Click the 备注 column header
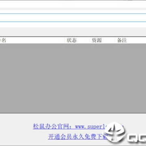 pos(131,40)
